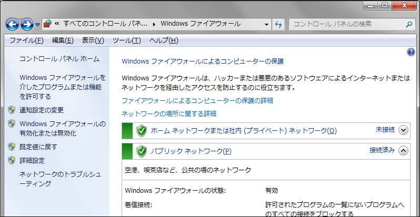Open the 編集(E) menu
This screenshot has width=420, height=217.
63,40
